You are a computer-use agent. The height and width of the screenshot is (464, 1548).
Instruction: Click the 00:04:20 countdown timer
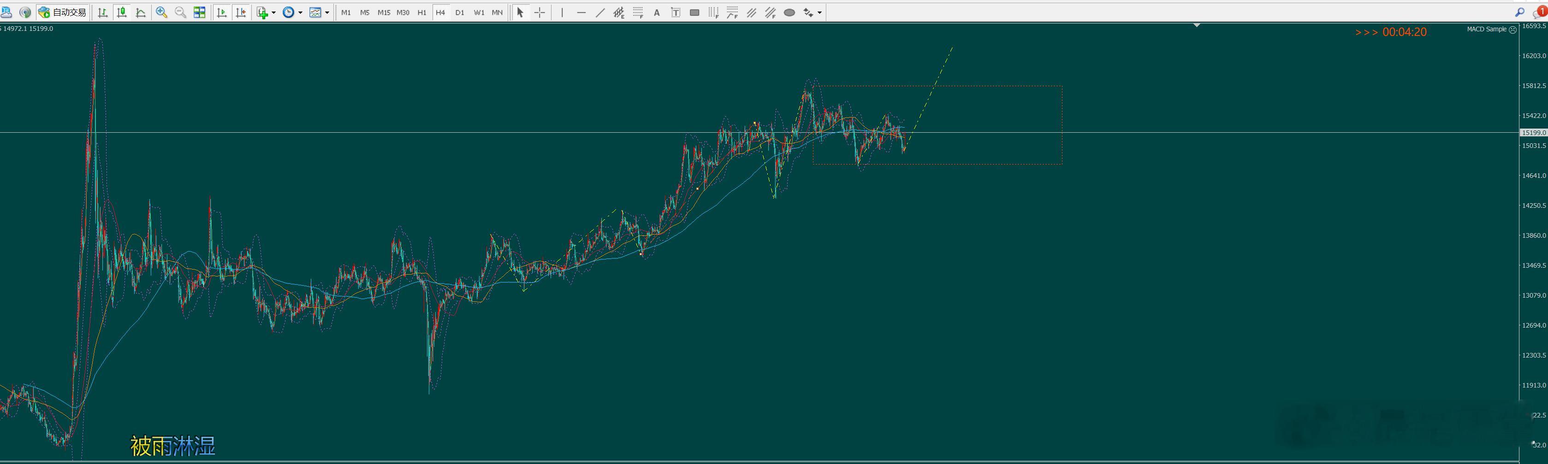pos(1405,32)
